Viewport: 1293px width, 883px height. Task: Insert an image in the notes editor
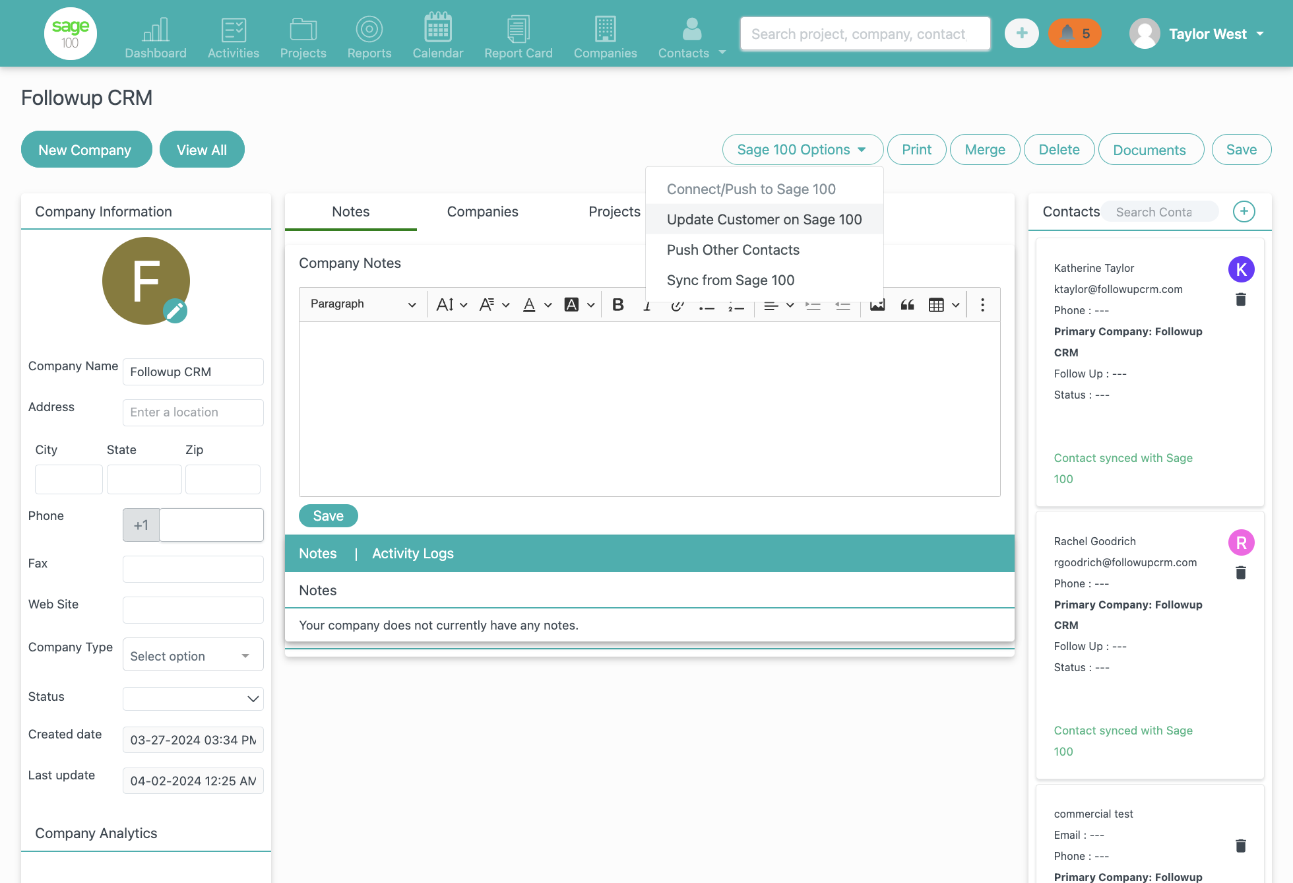coord(877,304)
